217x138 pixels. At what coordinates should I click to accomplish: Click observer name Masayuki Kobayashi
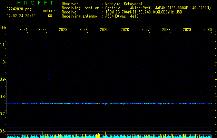pos(124,4)
